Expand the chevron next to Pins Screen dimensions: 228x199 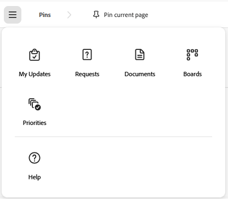(x=69, y=15)
